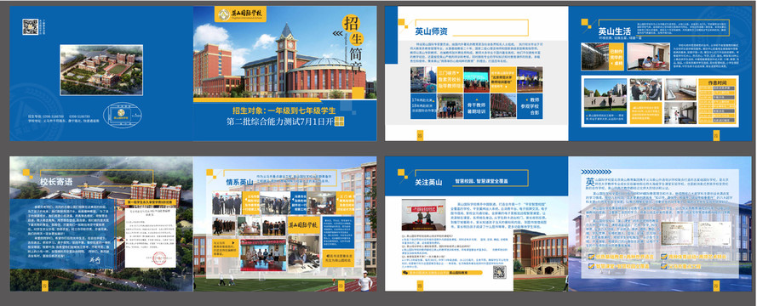Click the yellow 北京师范大学教师培训基地 tile

pos(502,80)
